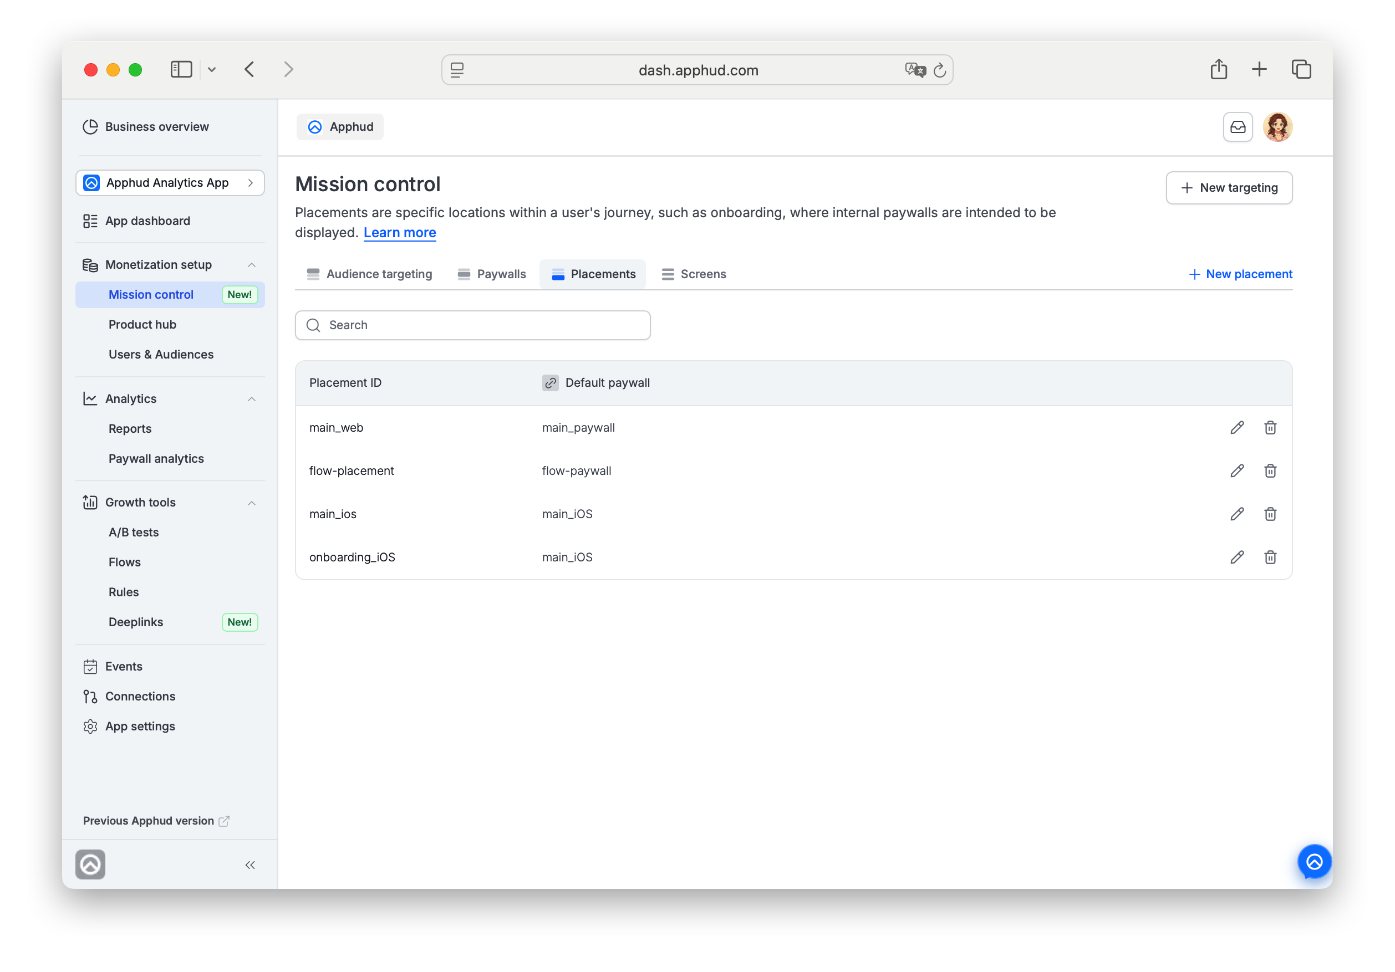Open Paywall analytics in sidebar

point(156,458)
